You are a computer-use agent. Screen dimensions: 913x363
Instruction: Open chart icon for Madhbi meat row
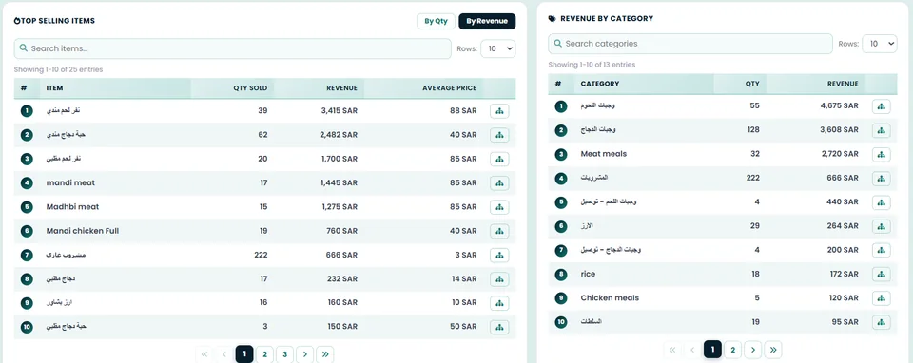[x=499, y=207]
